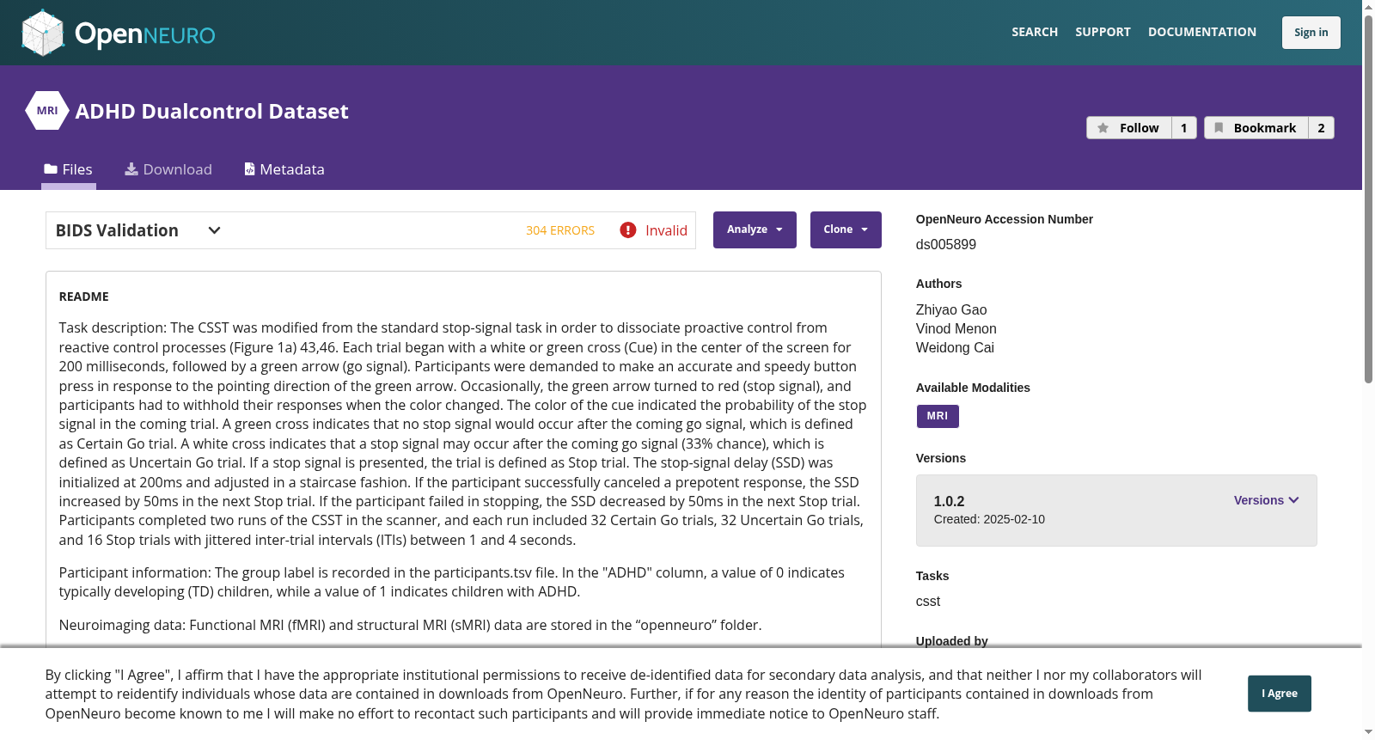Click the Created: 2025-02-10 date
1375x740 pixels.
[x=989, y=519]
